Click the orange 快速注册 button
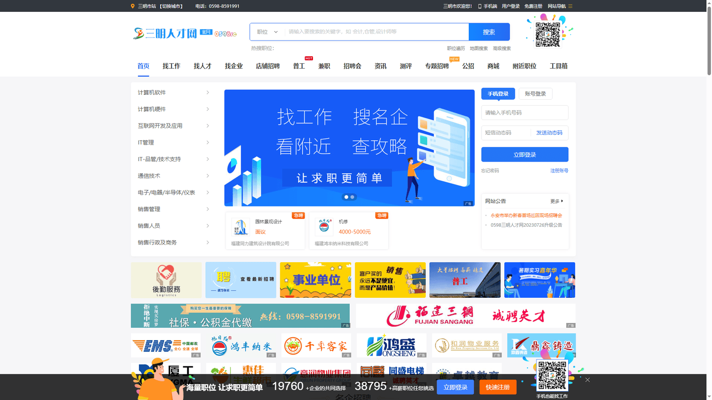Viewport: 712px width, 400px height. [x=498, y=387]
